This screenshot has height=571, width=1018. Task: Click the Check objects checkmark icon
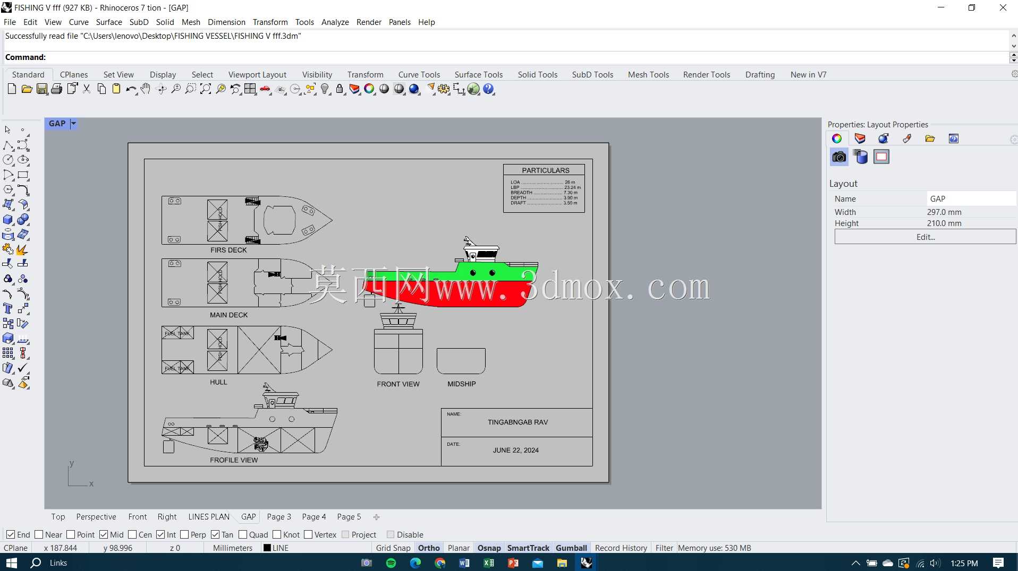tap(23, 368)
